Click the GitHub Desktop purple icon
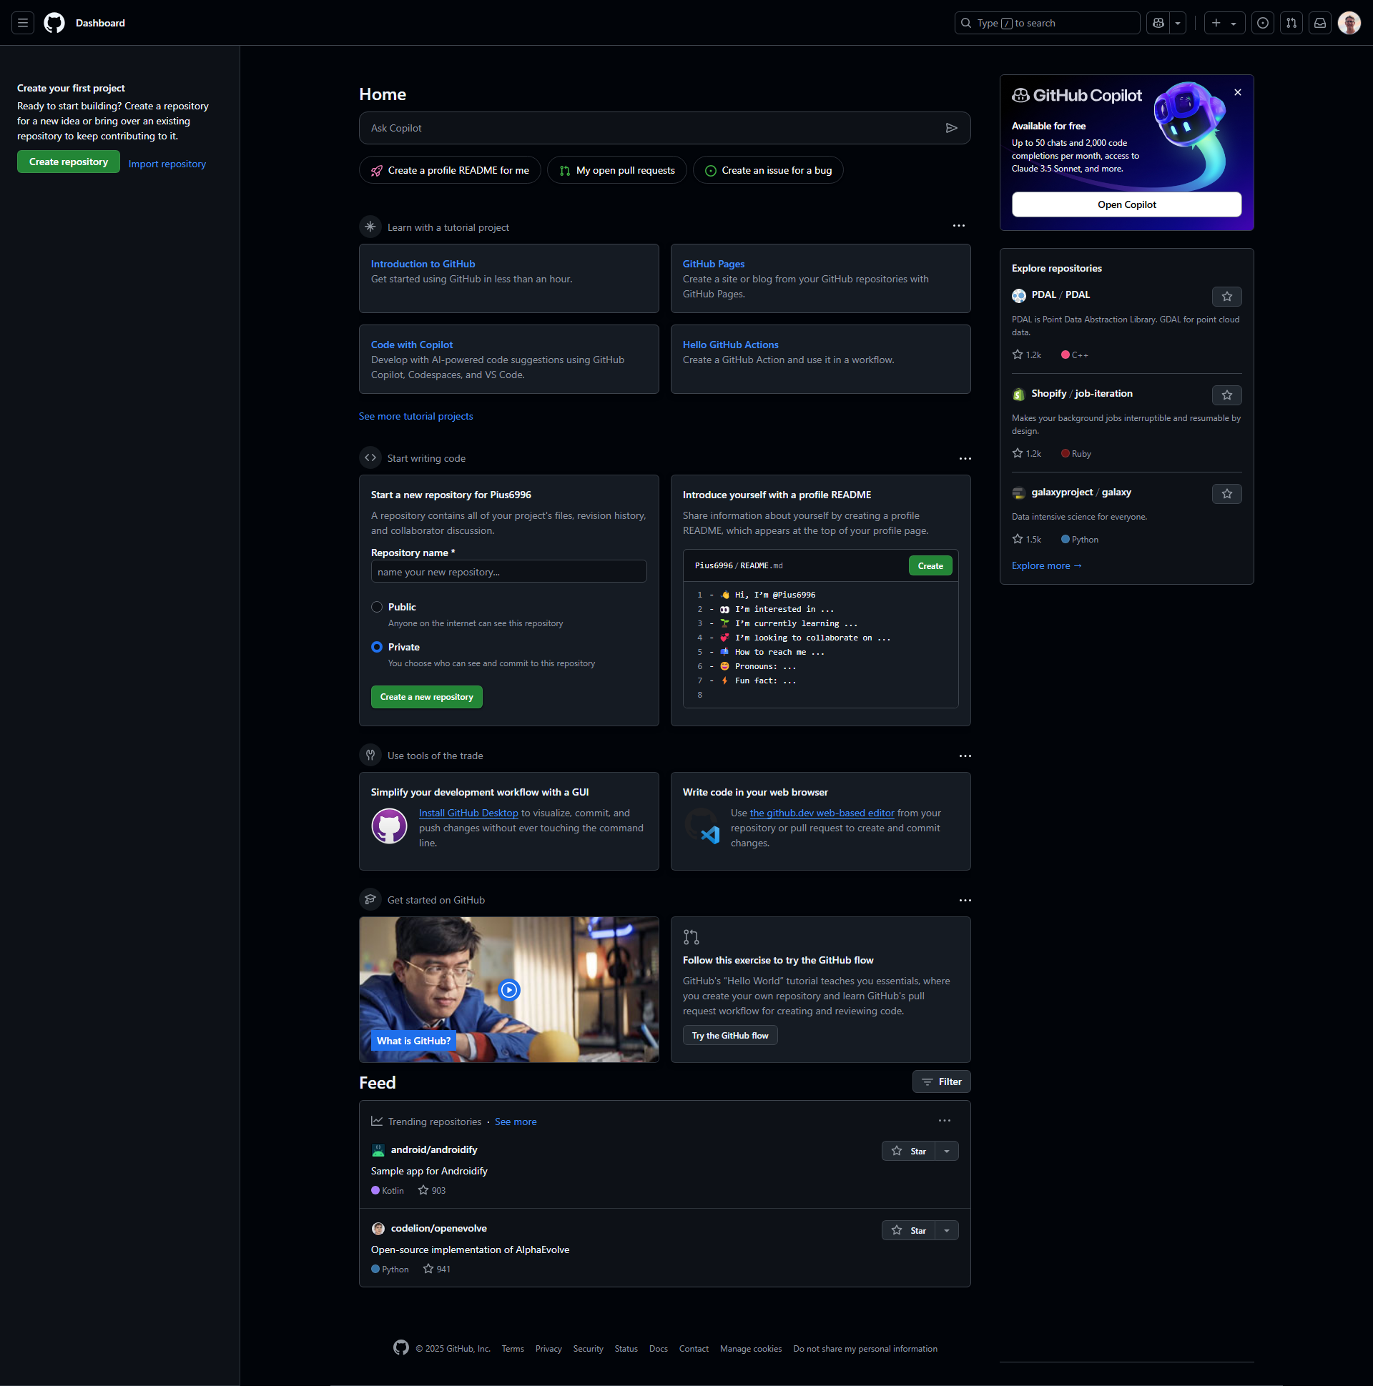The width and height of the screenshot is (1373, 1386). [x=390, y=826]
